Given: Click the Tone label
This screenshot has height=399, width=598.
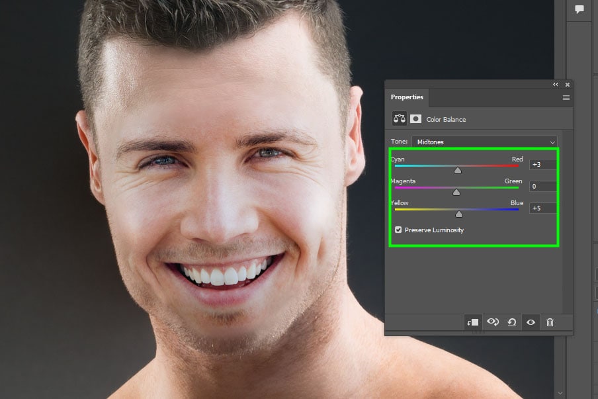Looking at the screenshot, I should [x=399, y=141].
